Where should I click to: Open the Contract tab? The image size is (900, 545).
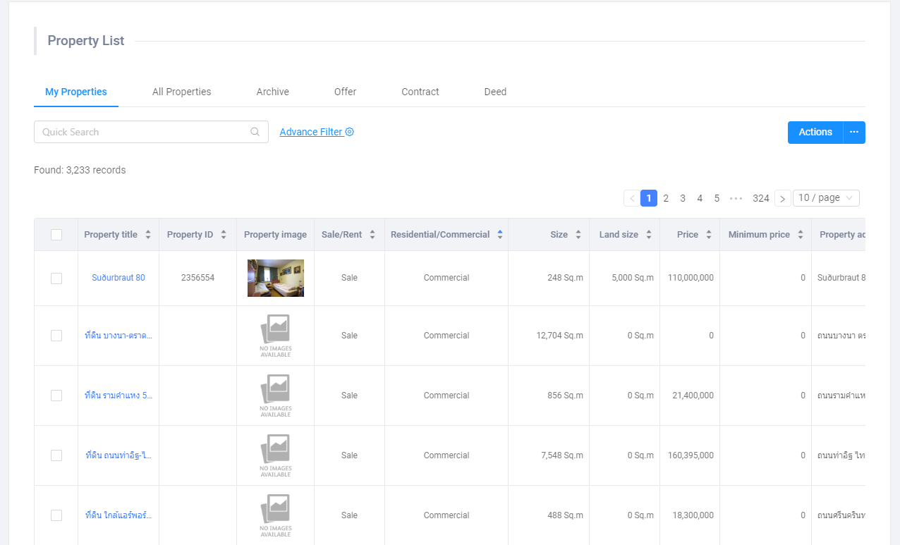tap(420, 92)
